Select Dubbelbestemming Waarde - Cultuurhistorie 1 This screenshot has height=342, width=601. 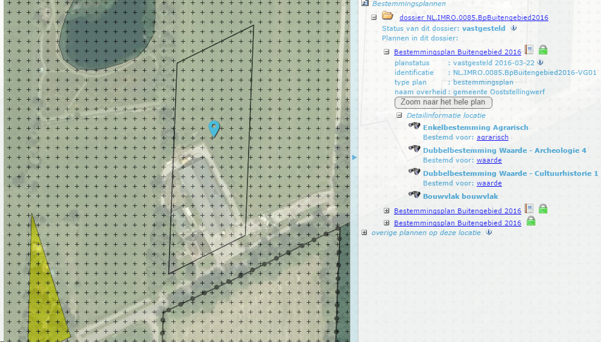[510, 173]
